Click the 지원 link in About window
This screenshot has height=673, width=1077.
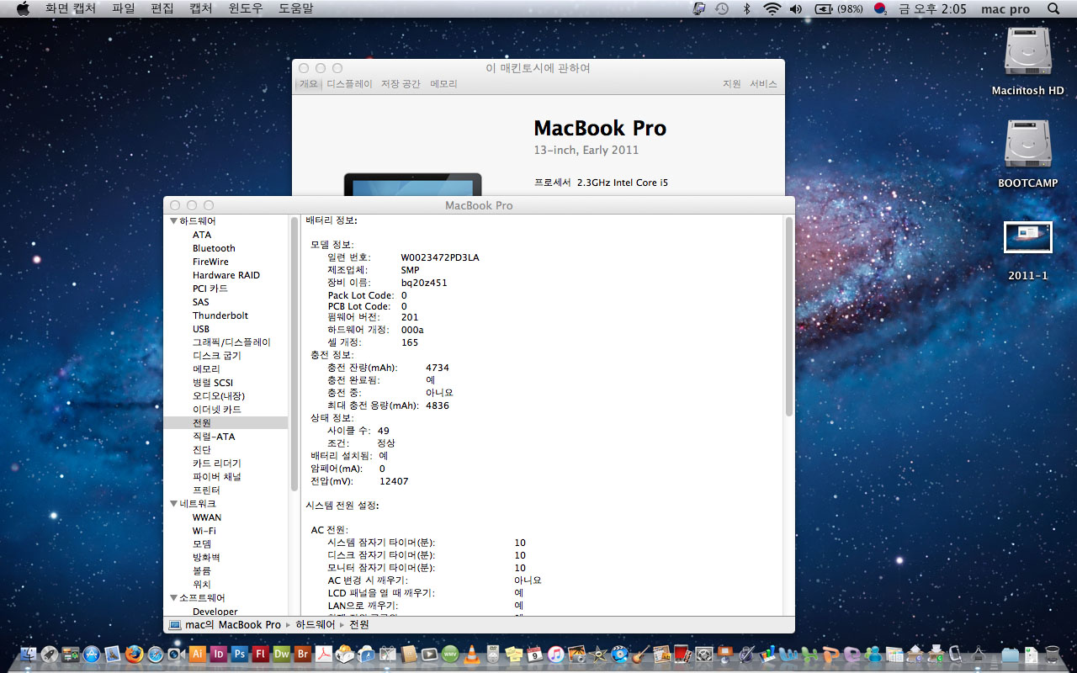pos(731,84)
